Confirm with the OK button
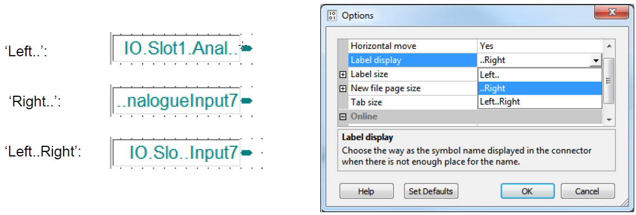 tap(527, 191)
